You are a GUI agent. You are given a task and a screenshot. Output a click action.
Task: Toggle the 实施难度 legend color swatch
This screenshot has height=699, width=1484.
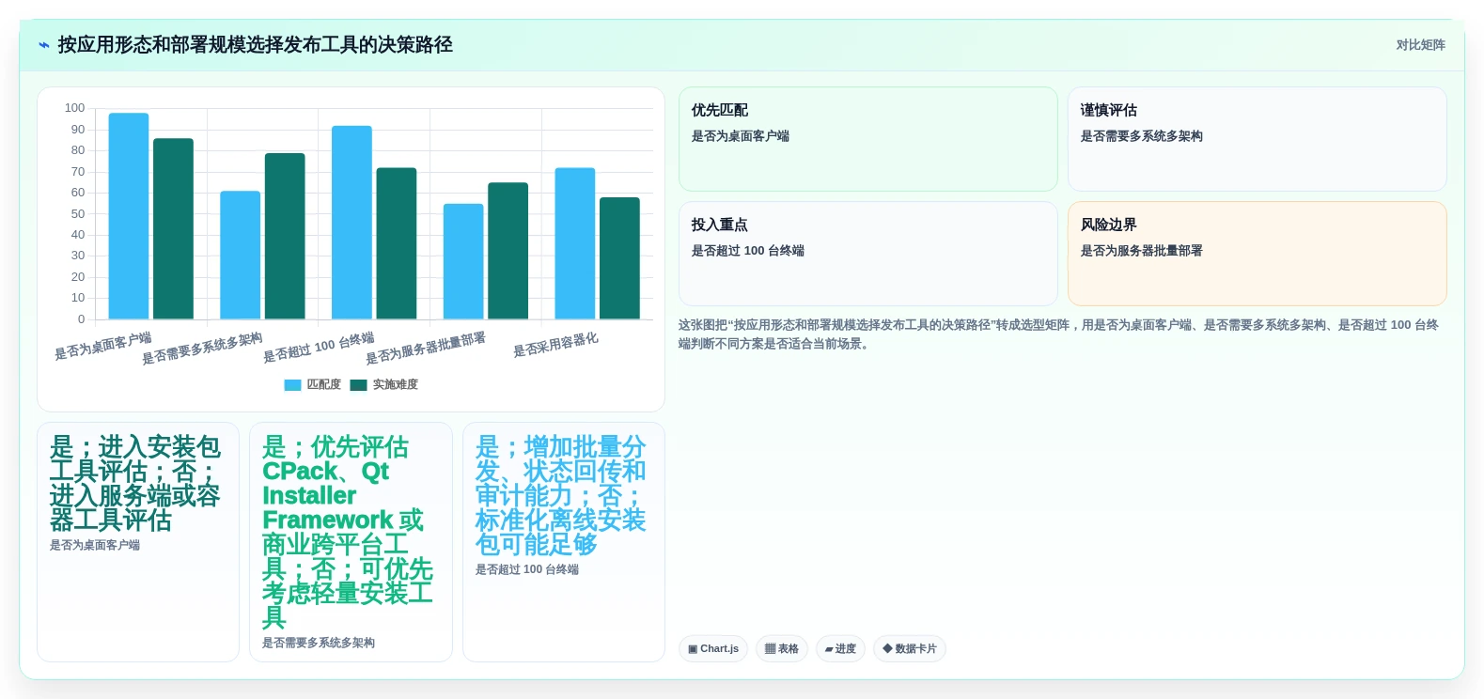[x=358, y=385]
